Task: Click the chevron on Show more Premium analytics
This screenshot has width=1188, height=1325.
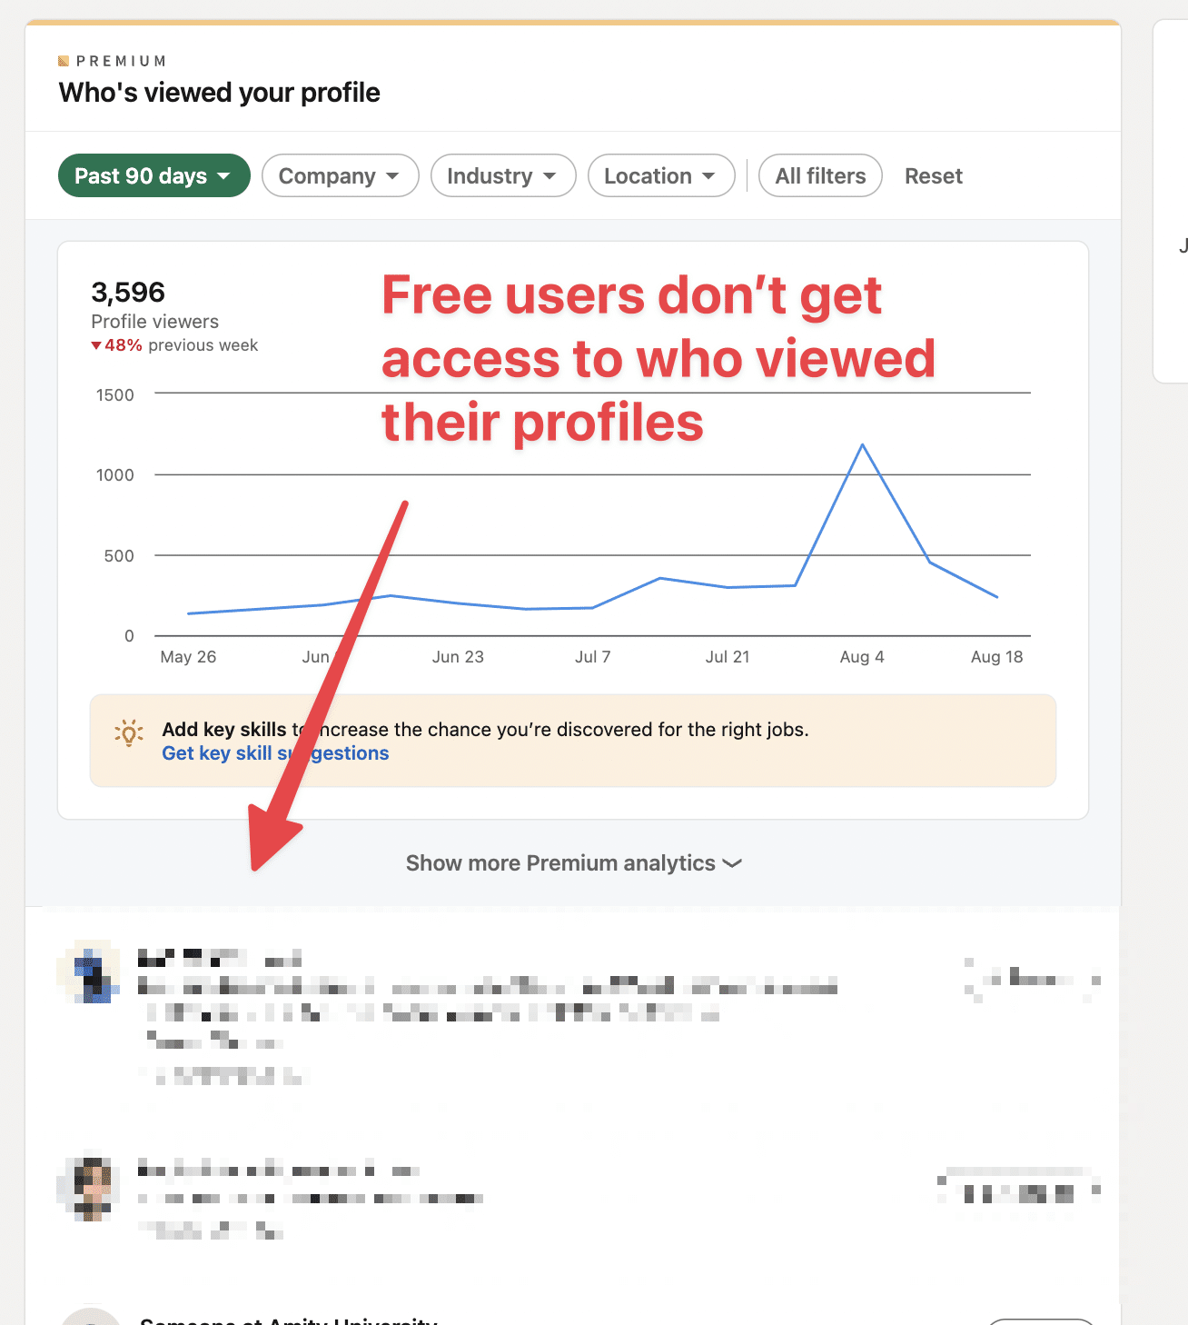Action: [732, 863]
